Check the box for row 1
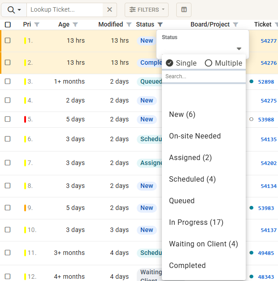This screenshot has width=278, height=281. point(8,40)
